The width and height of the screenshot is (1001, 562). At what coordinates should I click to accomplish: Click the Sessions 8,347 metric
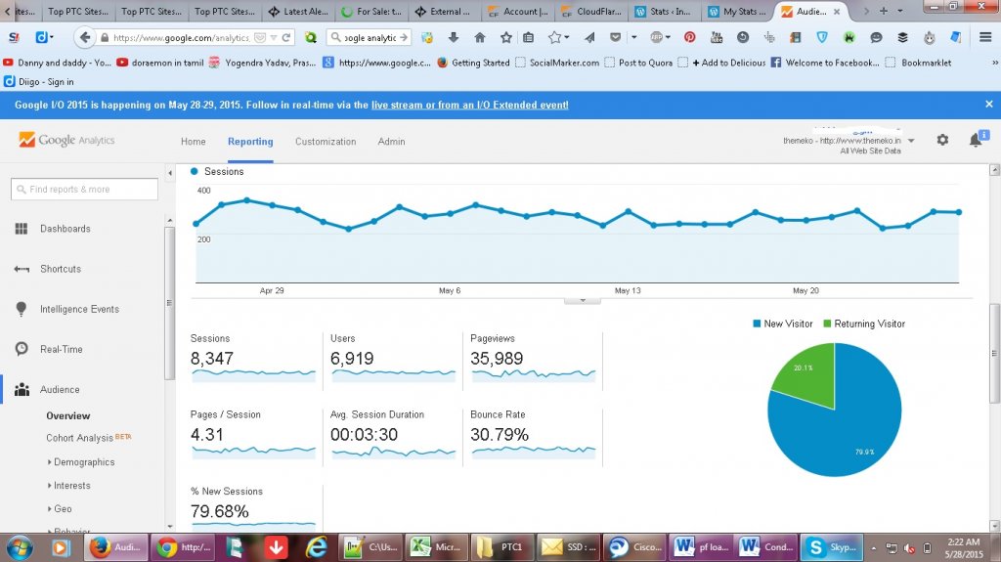coord(212,359)
